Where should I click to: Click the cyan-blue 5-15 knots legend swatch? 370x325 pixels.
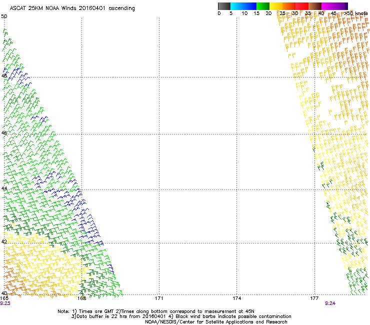(x=243, y=6)
